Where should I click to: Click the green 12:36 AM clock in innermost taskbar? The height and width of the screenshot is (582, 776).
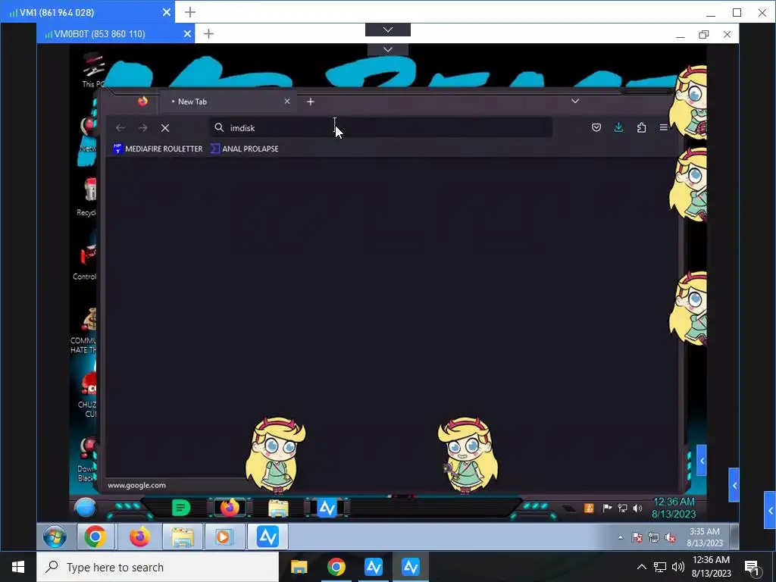point(674,508)
